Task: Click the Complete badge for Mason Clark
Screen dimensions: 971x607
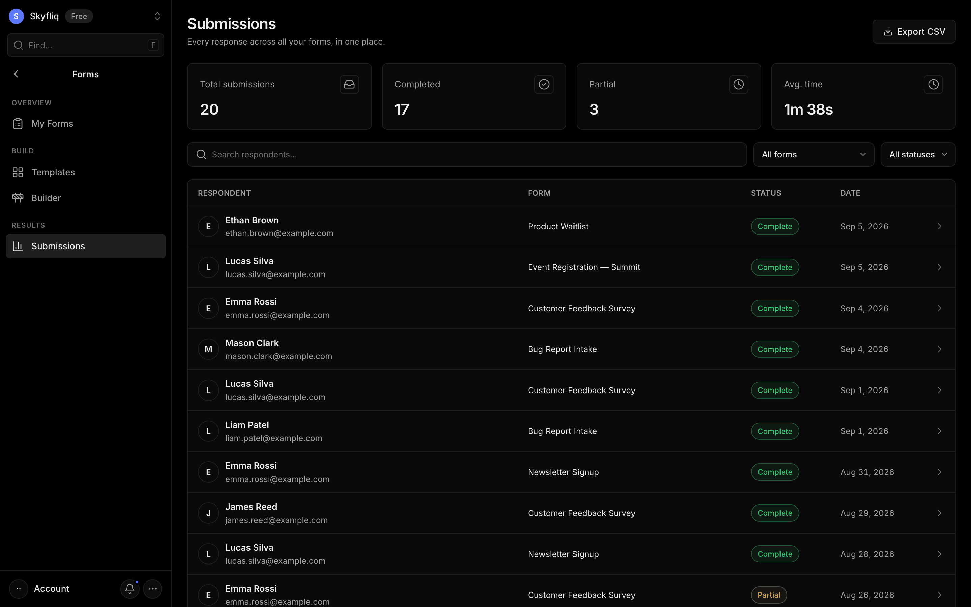Action: click(774, 349)
